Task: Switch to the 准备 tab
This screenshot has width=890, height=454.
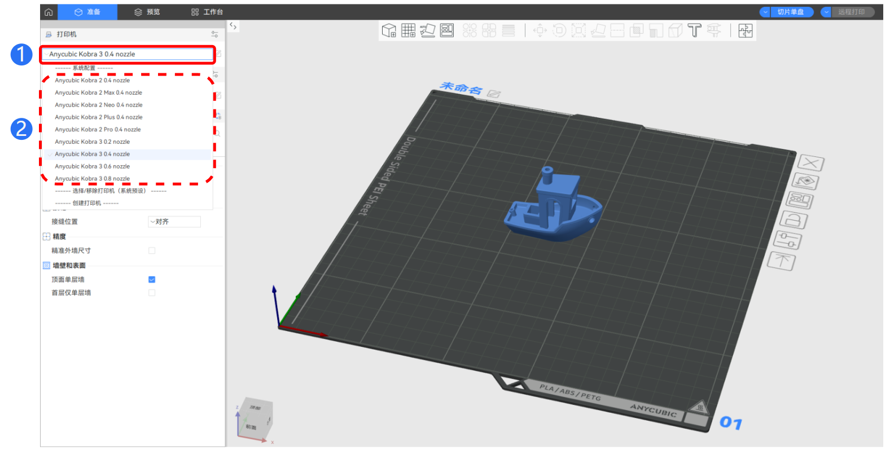Action: pyautogui.click(x=87, y=12)
